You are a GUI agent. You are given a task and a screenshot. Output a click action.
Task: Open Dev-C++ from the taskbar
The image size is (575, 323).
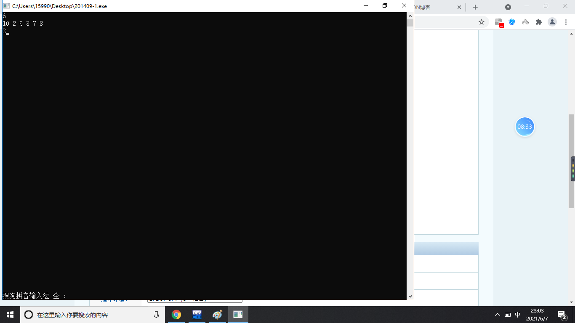click(x=197, y=315)
